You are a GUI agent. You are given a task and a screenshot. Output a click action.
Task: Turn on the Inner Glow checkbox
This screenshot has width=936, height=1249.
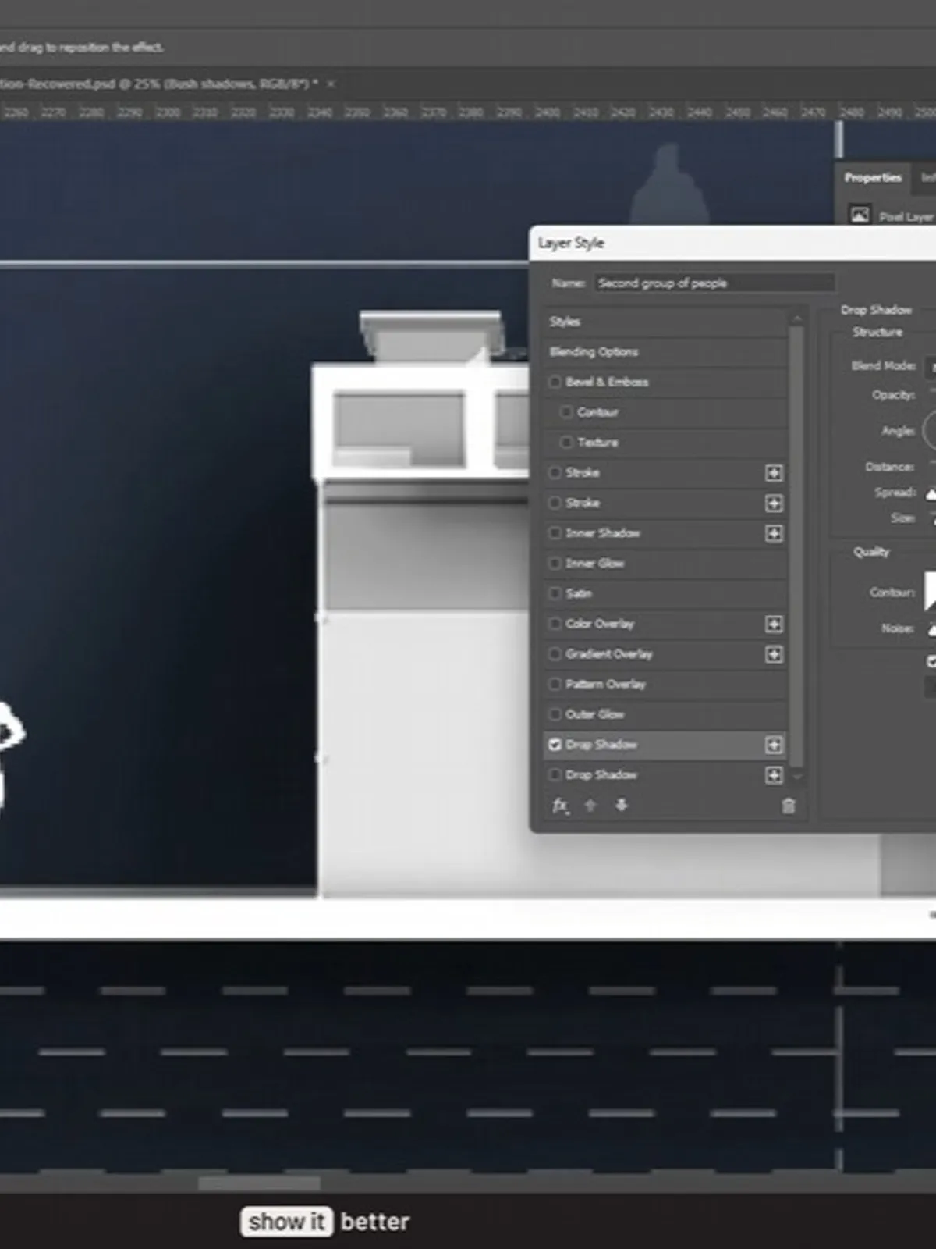coord(555,563)
